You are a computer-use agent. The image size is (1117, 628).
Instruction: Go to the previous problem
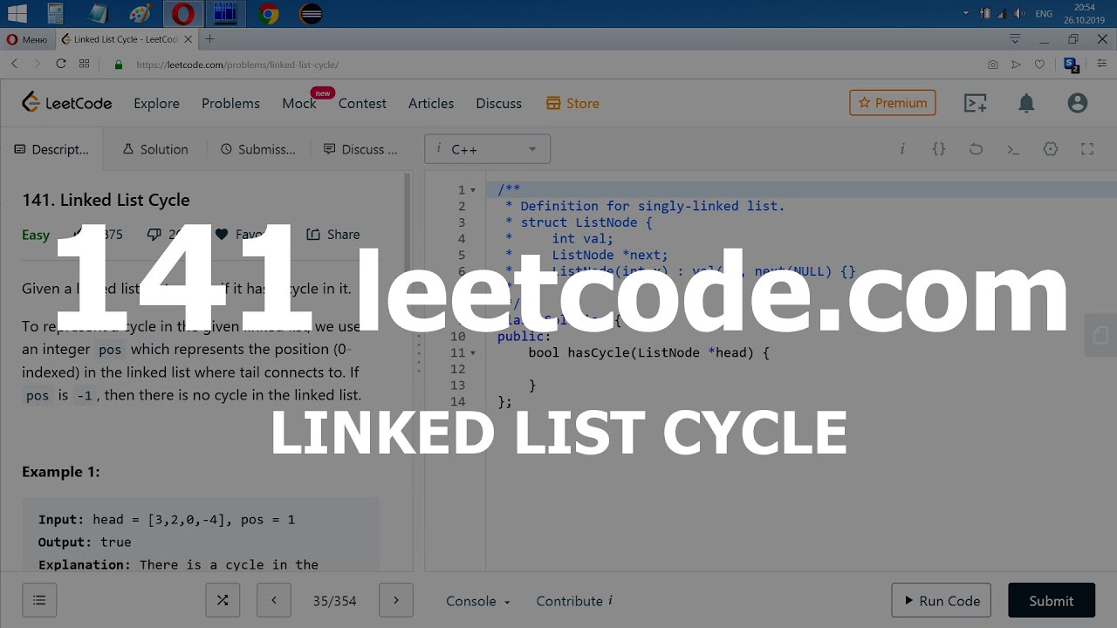[274, 600]
